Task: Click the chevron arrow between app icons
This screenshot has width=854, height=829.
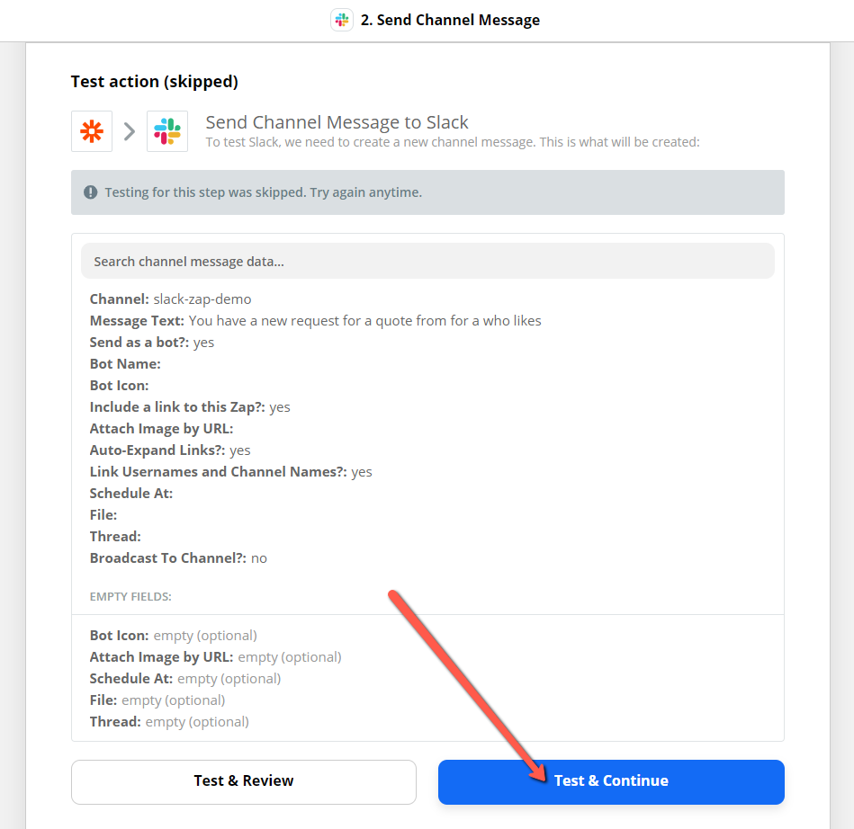Action: [x=129, y=131]
